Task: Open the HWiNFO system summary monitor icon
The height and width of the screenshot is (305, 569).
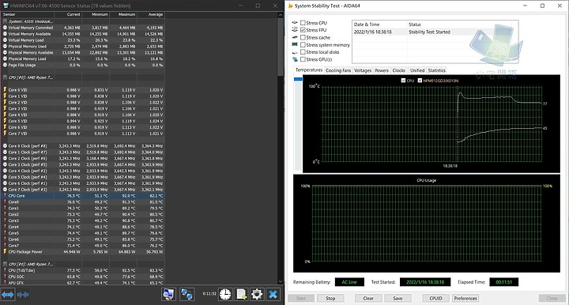Action: tap(169, 294)
